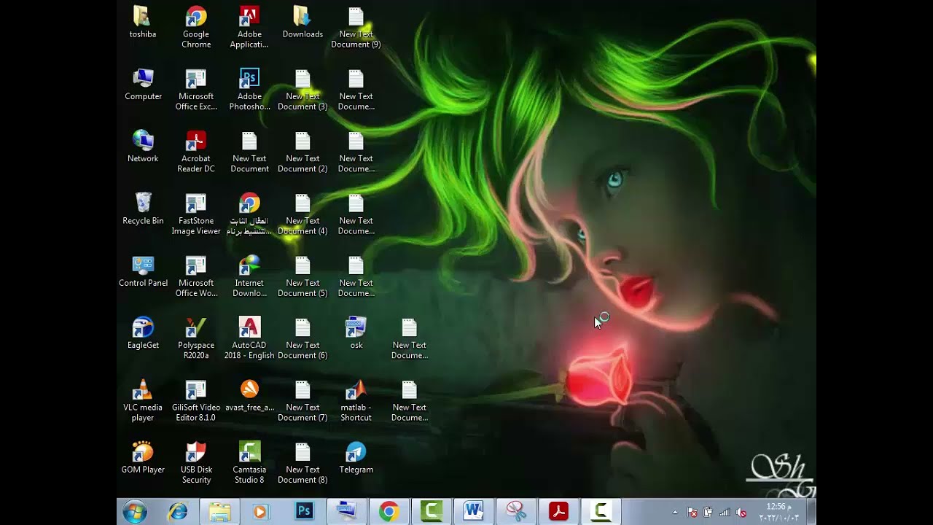This screenshot has width=933, height=525.
Task: Select New Text Document (2) file
Action: click(302, 151)
